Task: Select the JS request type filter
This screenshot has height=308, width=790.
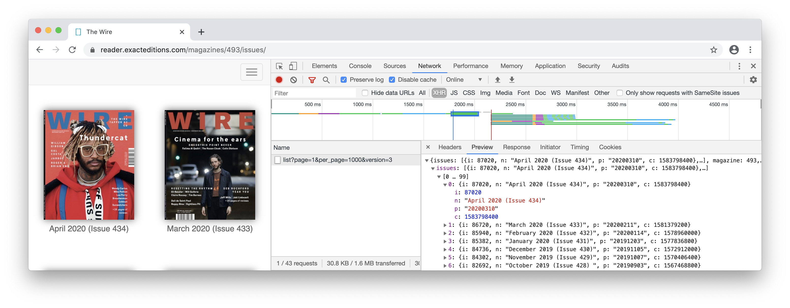Action: pos(454,93)
